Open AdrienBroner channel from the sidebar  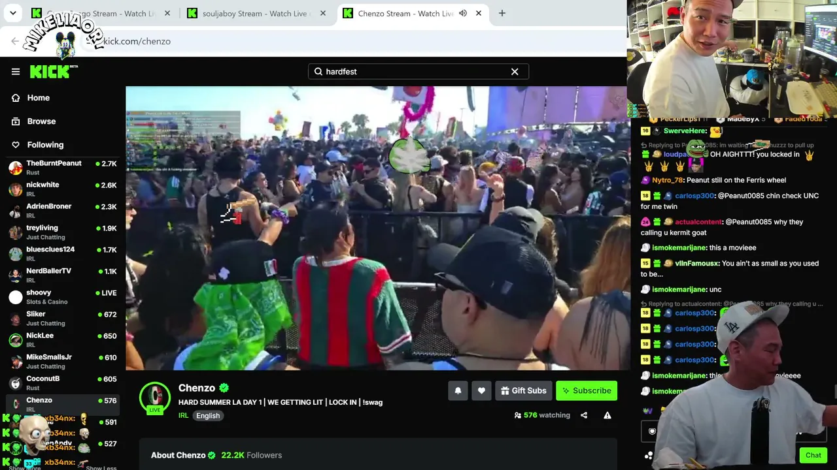(x=63, y=211)
